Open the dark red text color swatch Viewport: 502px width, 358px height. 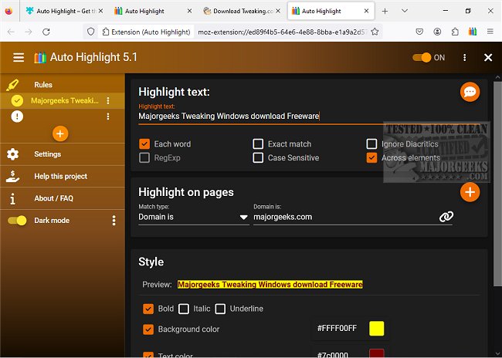tap(377, 353)
